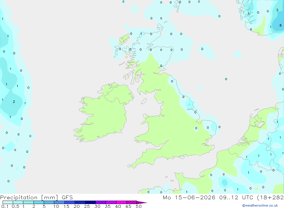The image size is (284, 208).
Task: Pick the 2–5 mm legend color swatch
Action: click(39, 202)
